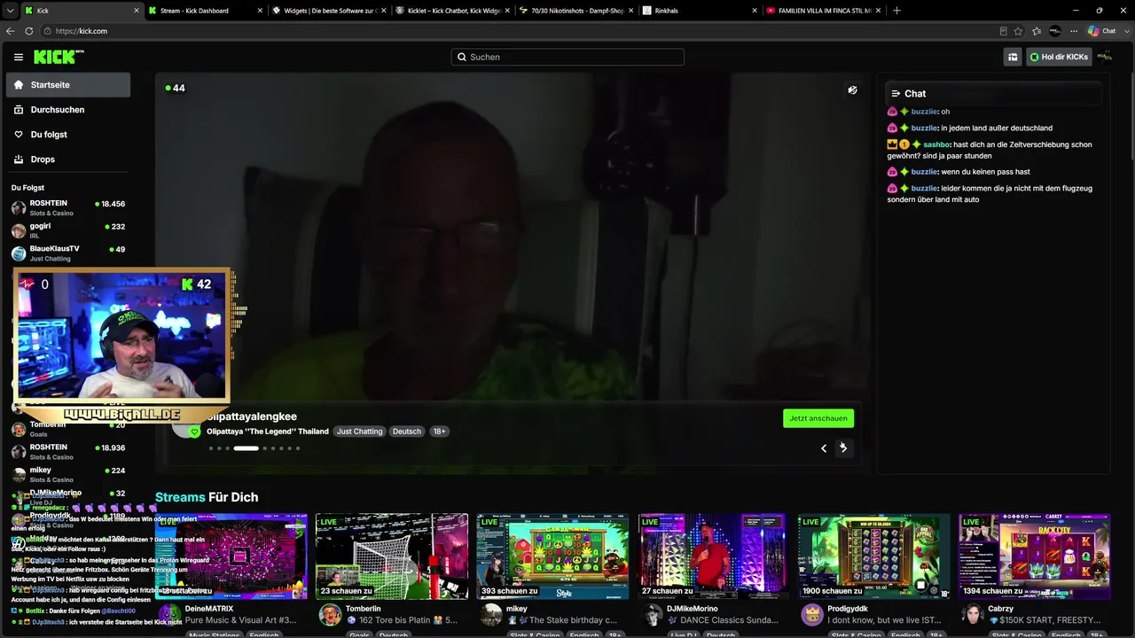The height and width of the screenshot is (638, 1135).
Task: Open ROSHTEIN 18.456 followed channel
Action: 68,208
